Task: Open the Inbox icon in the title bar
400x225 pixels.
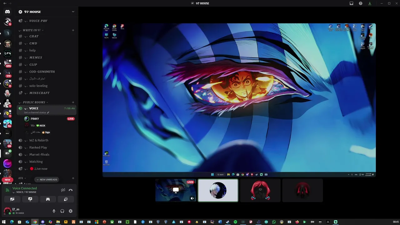Action: [351, 3]
